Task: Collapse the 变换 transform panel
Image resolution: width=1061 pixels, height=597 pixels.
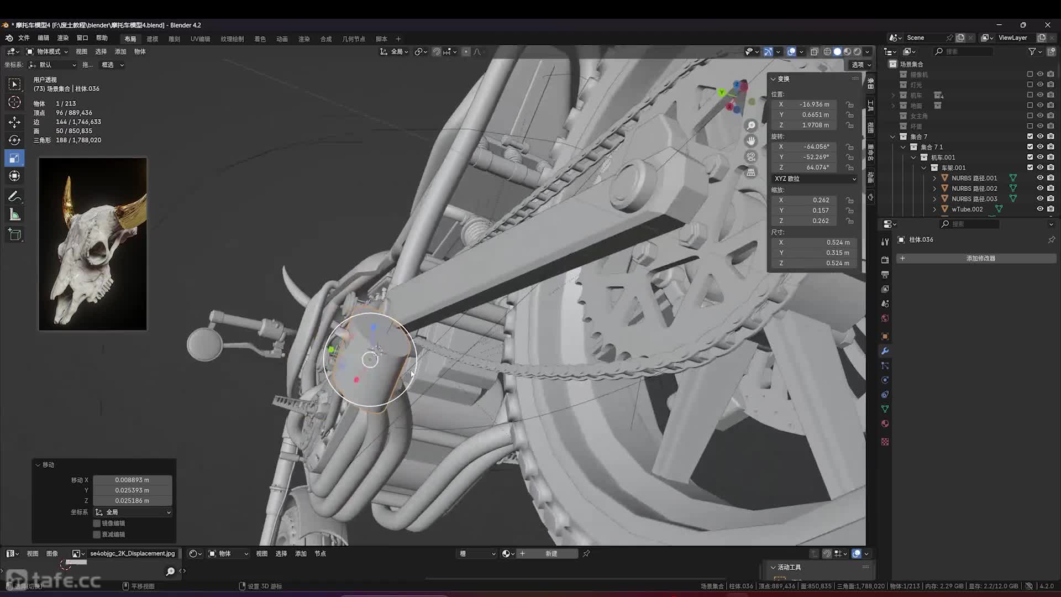Action: pyautogui.click(x=774, y=79)
